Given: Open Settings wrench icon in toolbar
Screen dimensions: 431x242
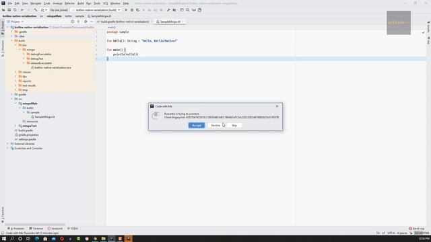Looking at the screenshot, I should [168, 10].
